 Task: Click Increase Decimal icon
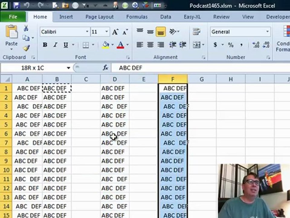(x=256, y=45)
